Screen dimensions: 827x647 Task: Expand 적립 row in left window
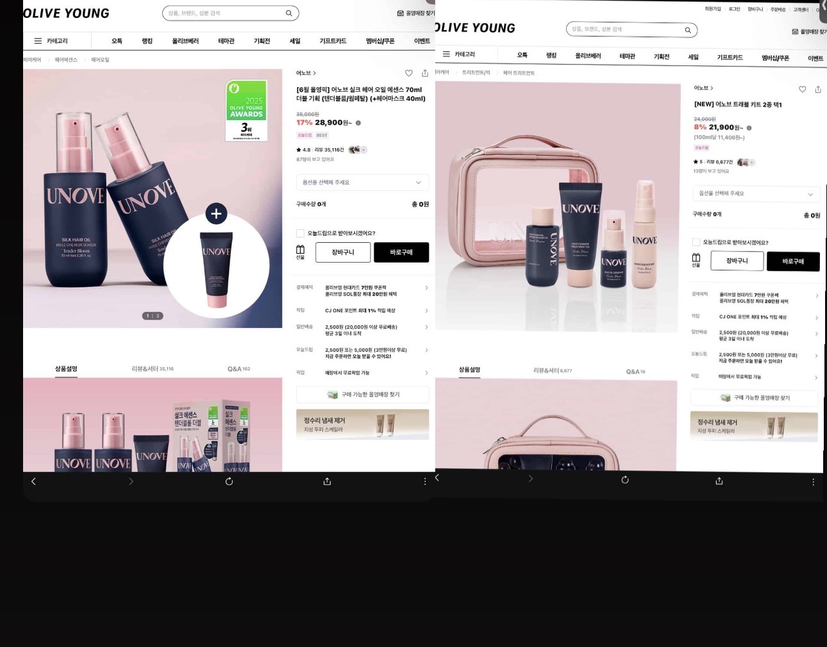[x=362, y=311]
